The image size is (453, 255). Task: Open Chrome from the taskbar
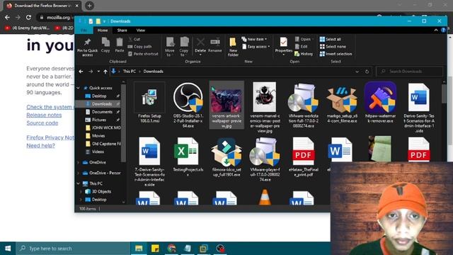click(x=171, y=249)
